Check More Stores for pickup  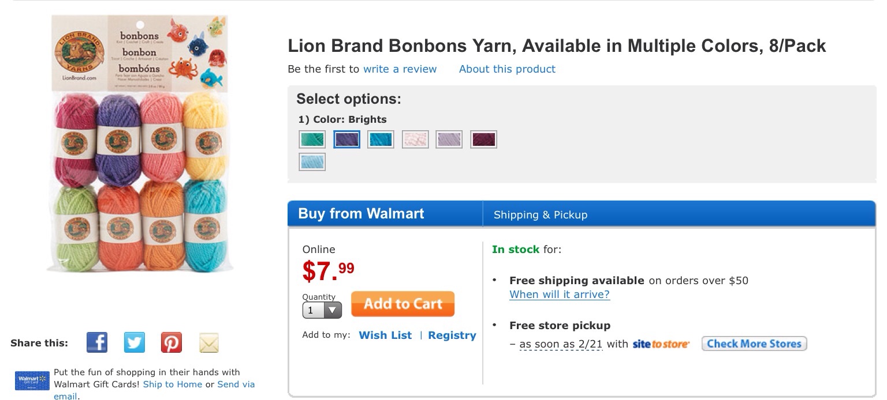[754, 344]
